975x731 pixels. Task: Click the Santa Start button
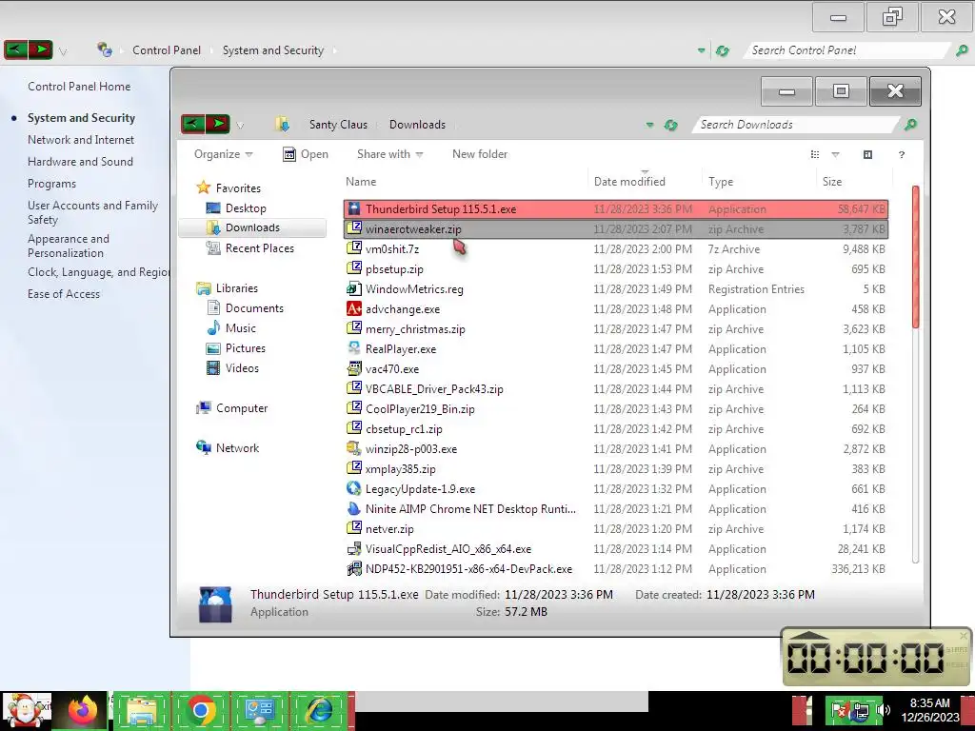coord(26,710)
